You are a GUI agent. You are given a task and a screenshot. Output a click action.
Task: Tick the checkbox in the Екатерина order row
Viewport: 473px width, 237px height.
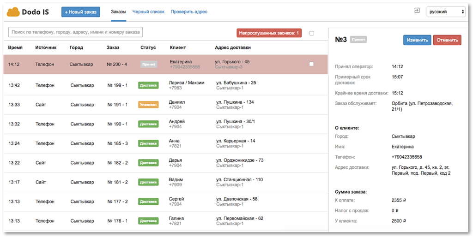pyautogui.click(x=311, y=64)
